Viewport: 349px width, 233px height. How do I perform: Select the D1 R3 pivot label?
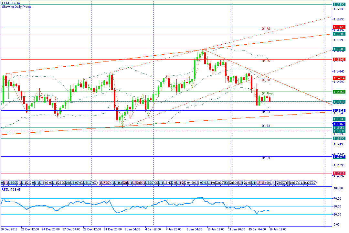266,29
